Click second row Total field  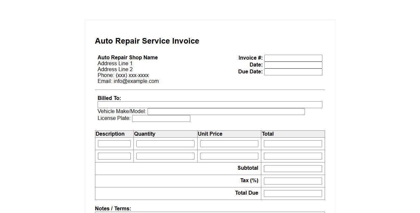(293, 156)
